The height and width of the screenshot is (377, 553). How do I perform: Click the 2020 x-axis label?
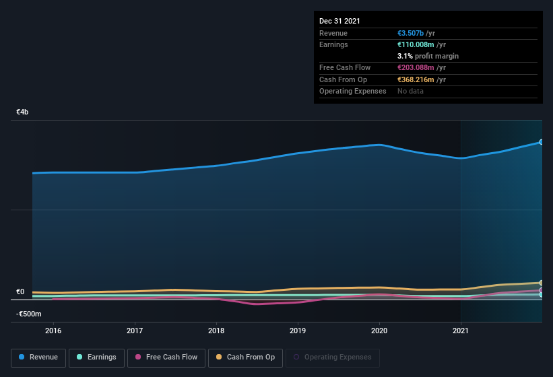tap(379, 331)
